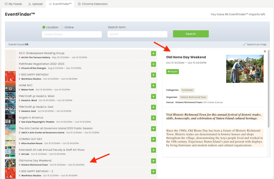This screenshot has height=179, width=274.
Task: Select 1-800 HAPPY BIRTHDAY - 2 title
Action: (36, 171)
